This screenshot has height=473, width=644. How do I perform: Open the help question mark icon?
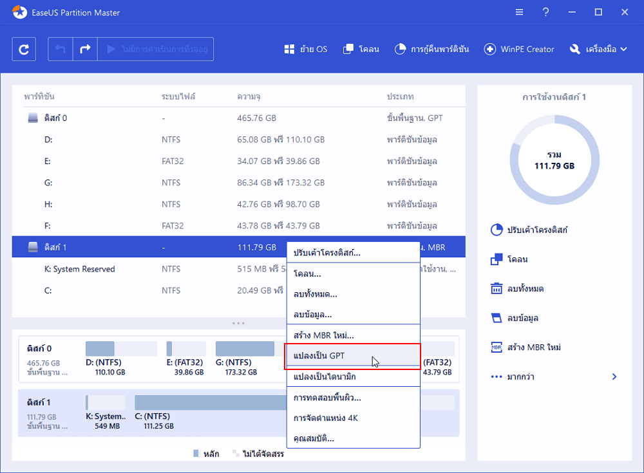click(545, 12)
